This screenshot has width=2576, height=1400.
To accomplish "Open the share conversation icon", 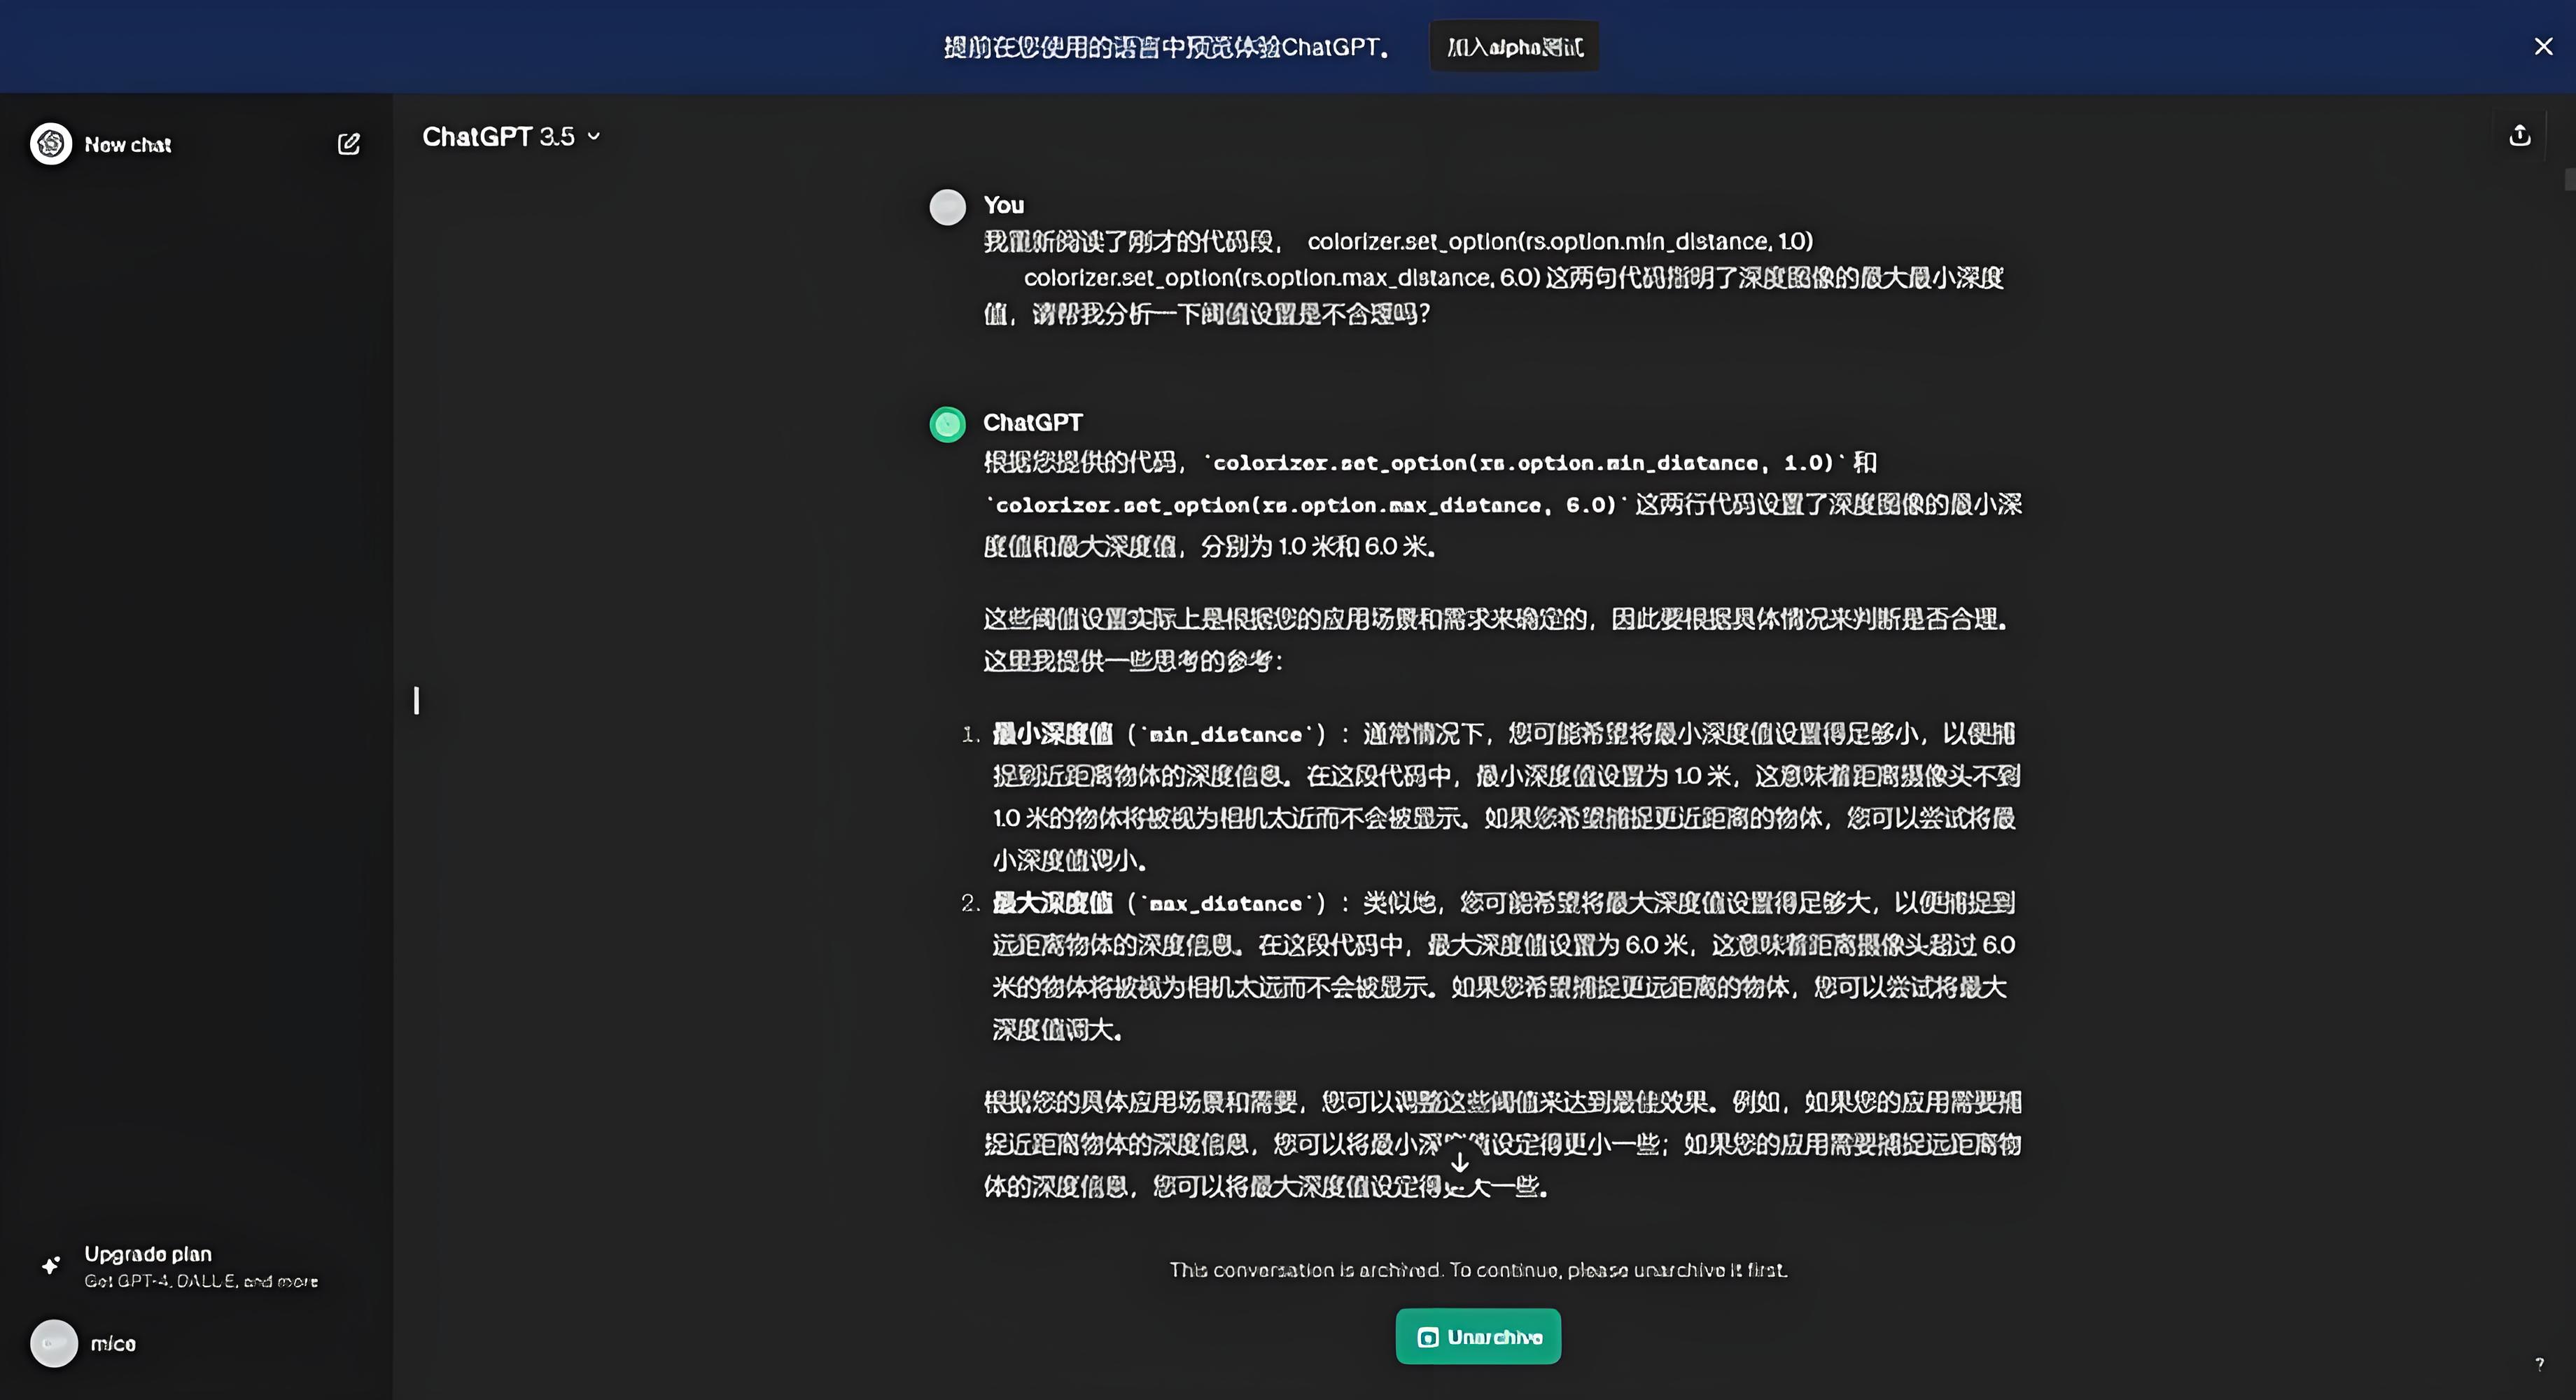I will (2519, 136).
